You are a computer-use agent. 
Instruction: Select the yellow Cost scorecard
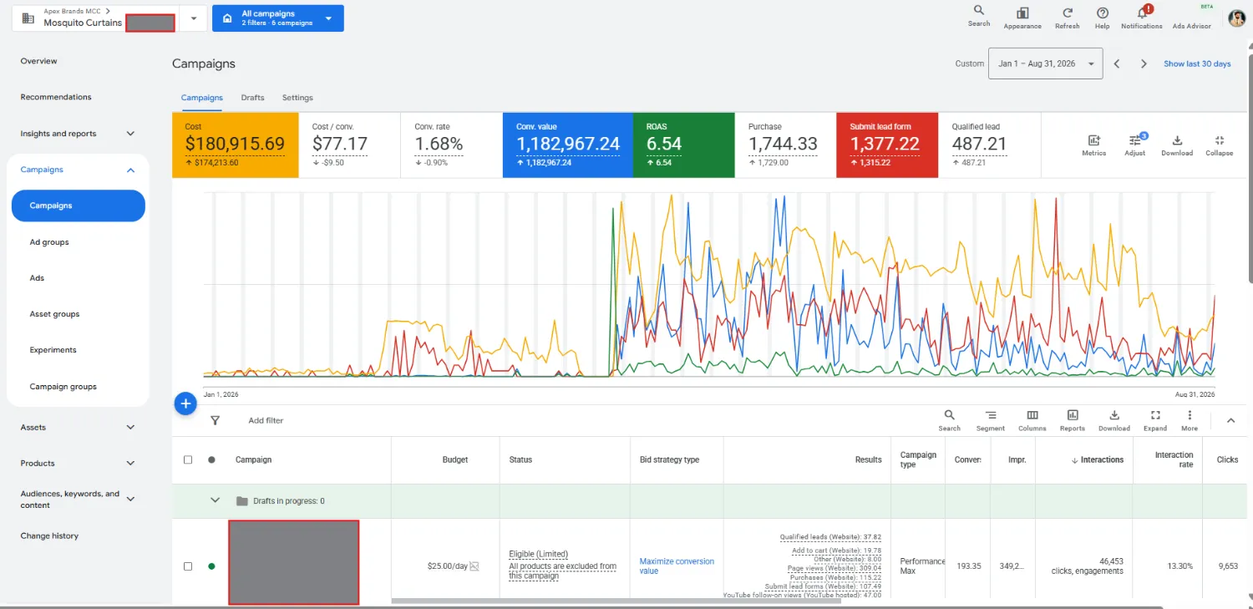point(235,145)
